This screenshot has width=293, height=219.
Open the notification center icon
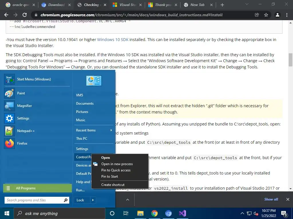pos(284,214)
